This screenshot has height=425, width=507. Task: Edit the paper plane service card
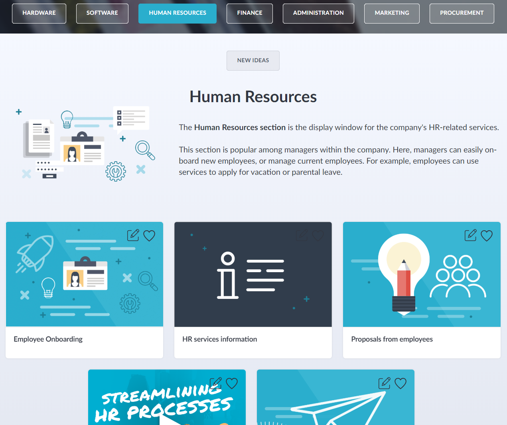384,383
